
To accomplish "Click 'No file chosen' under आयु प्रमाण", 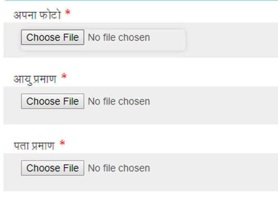I will coord(119,101).
